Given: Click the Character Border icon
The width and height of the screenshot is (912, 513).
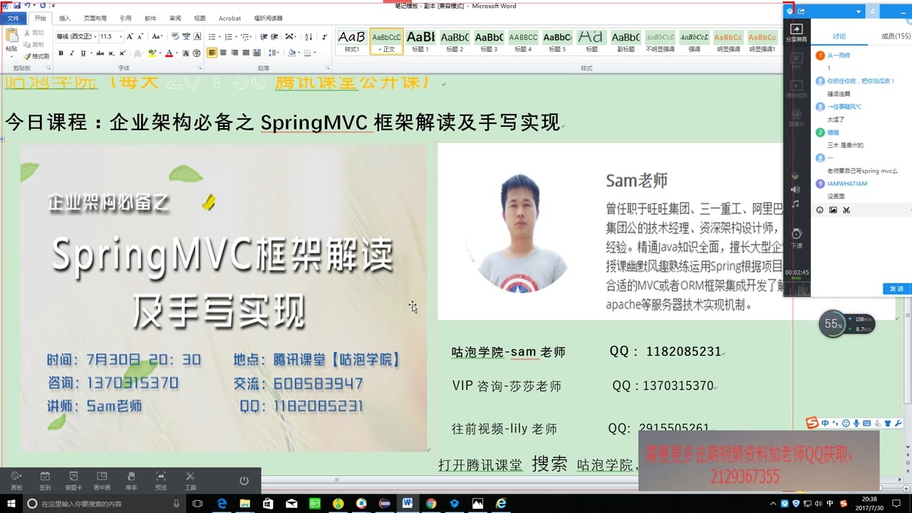Looking at the screenshot, I should pyautogui.click(x=197, y=36).
